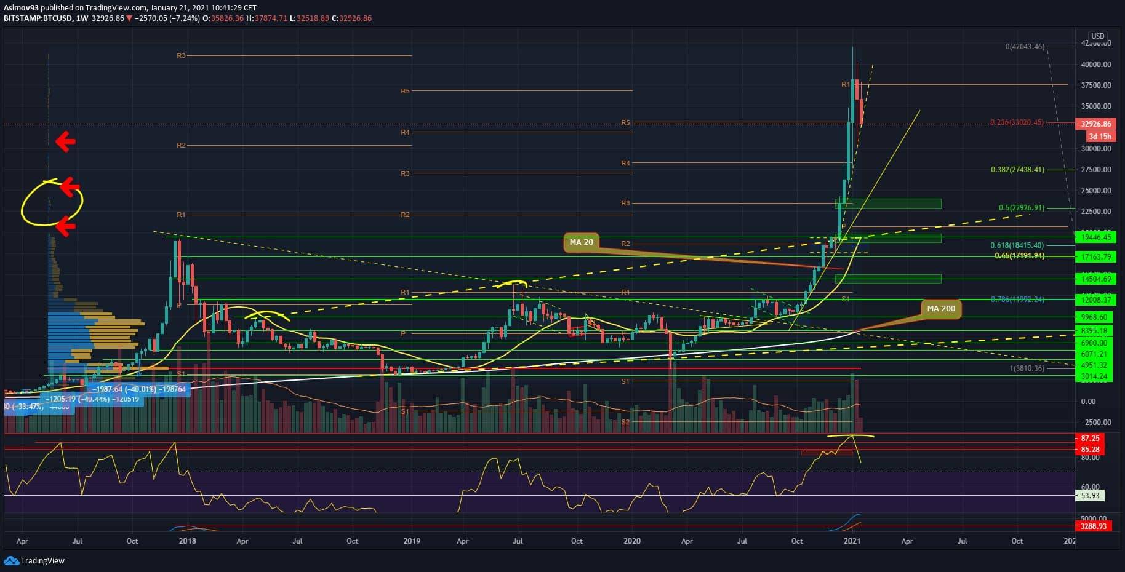The image size is (1125, 572).
Task: Click the 37500.00 price axis tick
Action: 1096,85
